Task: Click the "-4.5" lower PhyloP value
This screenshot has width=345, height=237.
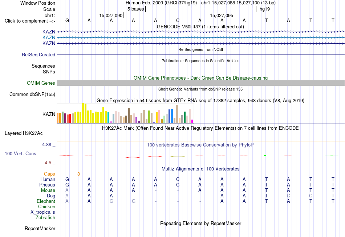Action: coord(47,163)
